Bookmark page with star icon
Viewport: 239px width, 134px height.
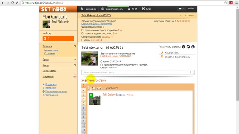coord(226,3)
